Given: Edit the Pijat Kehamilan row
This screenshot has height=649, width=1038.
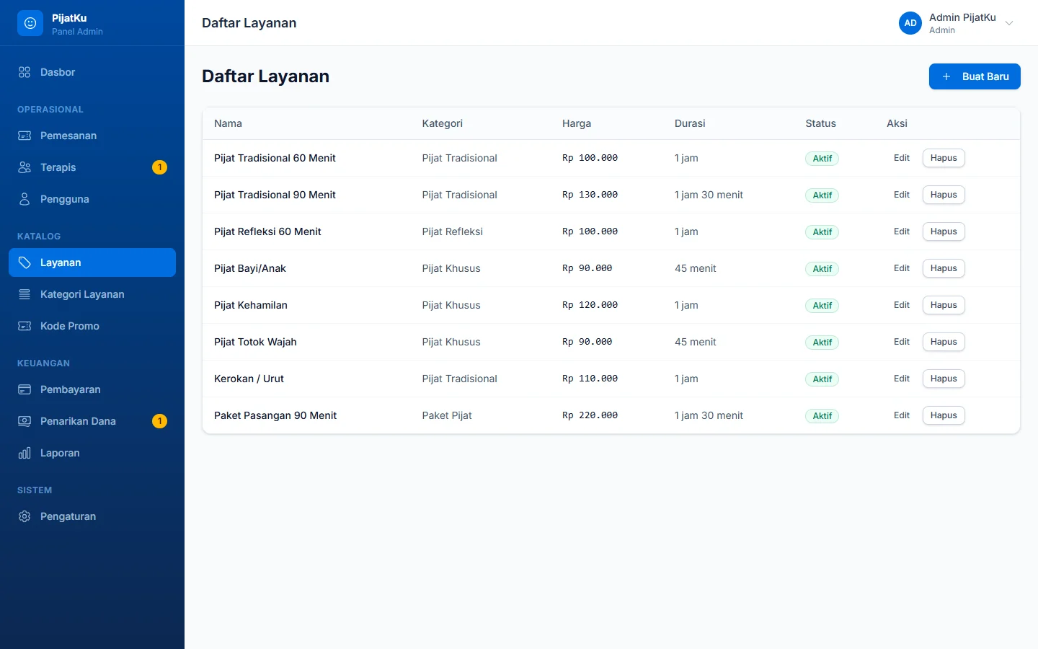Looking at the screenshot, I should click(902, 305).
